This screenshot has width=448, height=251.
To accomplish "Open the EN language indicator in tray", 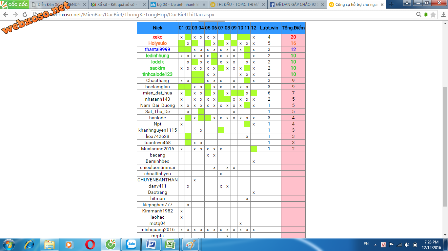I will 366,244.
